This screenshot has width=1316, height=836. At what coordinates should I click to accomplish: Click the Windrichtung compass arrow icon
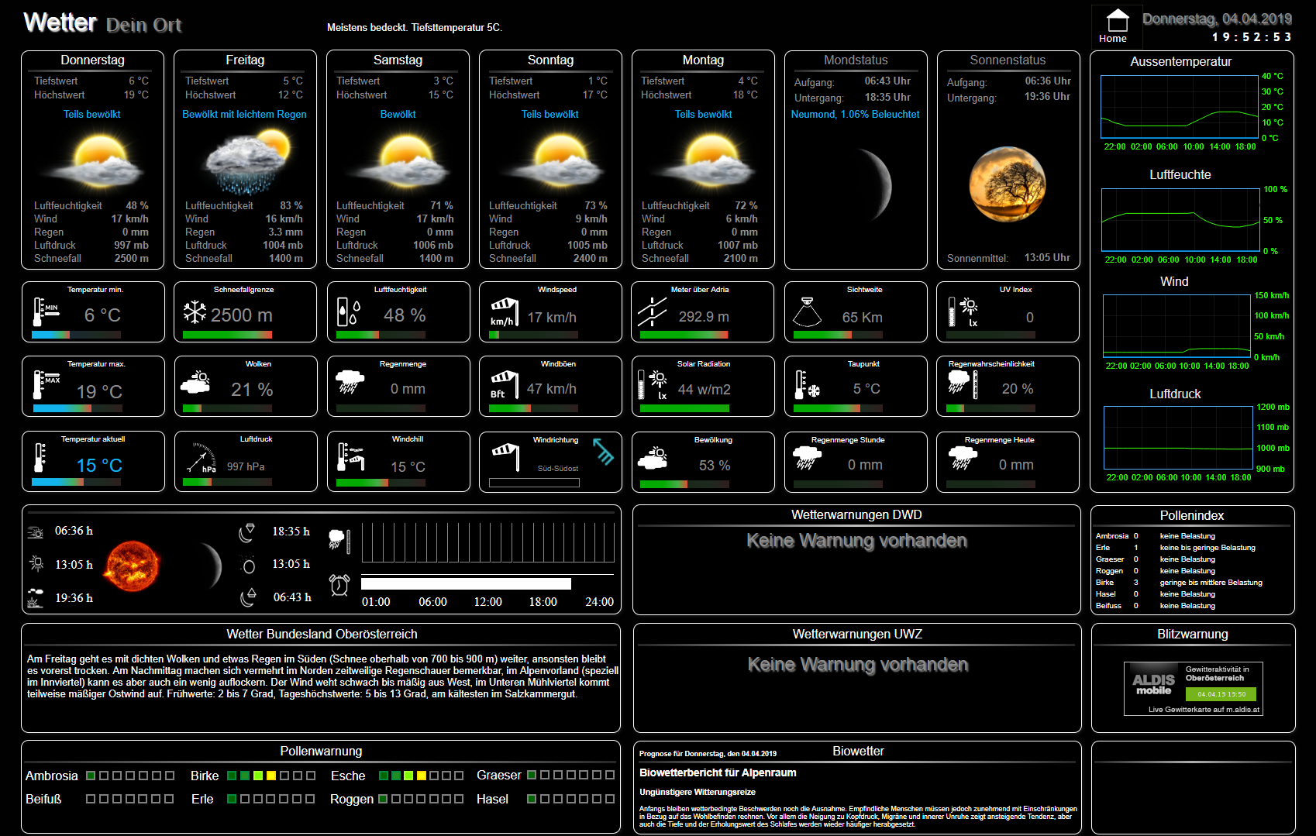(x=603, y=452)
